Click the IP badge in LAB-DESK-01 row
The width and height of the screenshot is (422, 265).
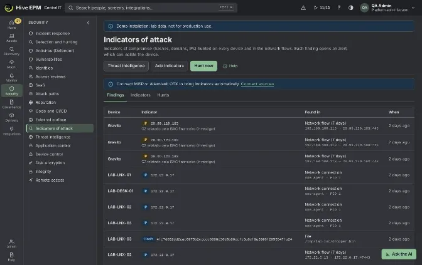pyautogui.click(x=145, y=191)
